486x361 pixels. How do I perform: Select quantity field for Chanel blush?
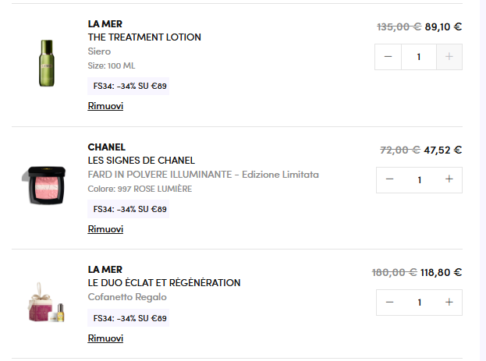point(419,179)
